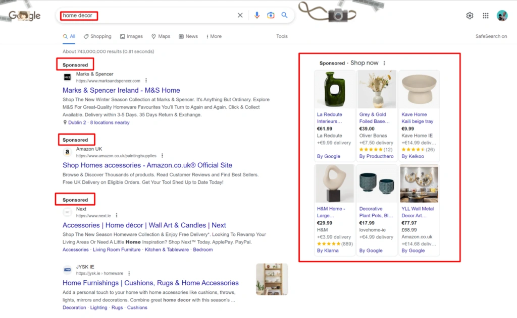Select the green La Redoute vase thumbnail
Screen dimensions: 517x318
pos(334,89)
